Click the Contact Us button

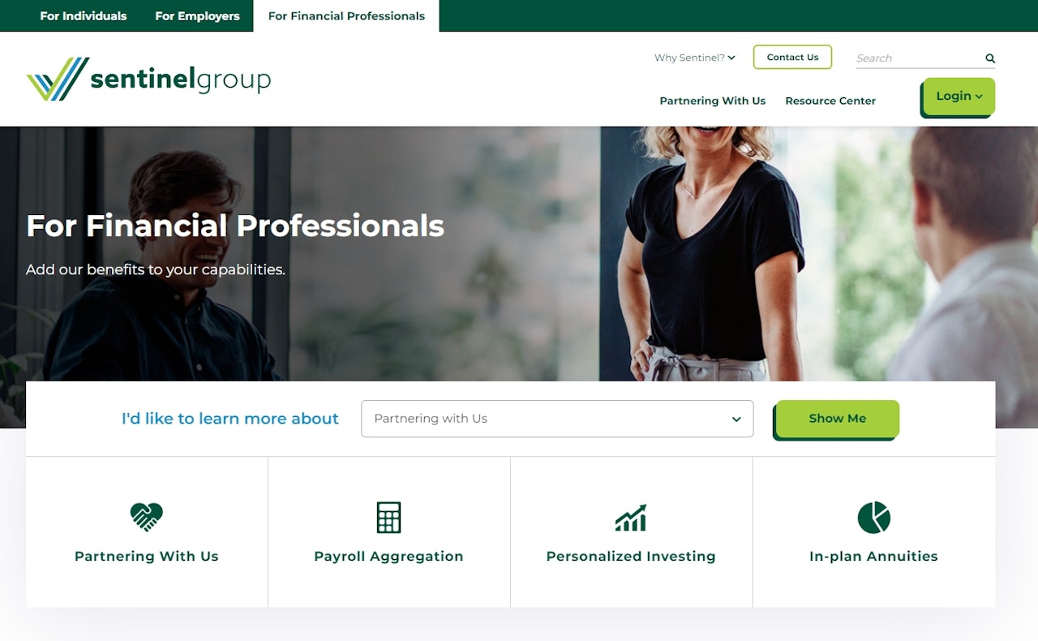tap(792, 57)
